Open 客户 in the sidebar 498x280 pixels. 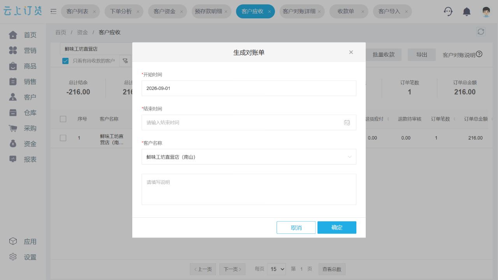(x=23, y=97)
